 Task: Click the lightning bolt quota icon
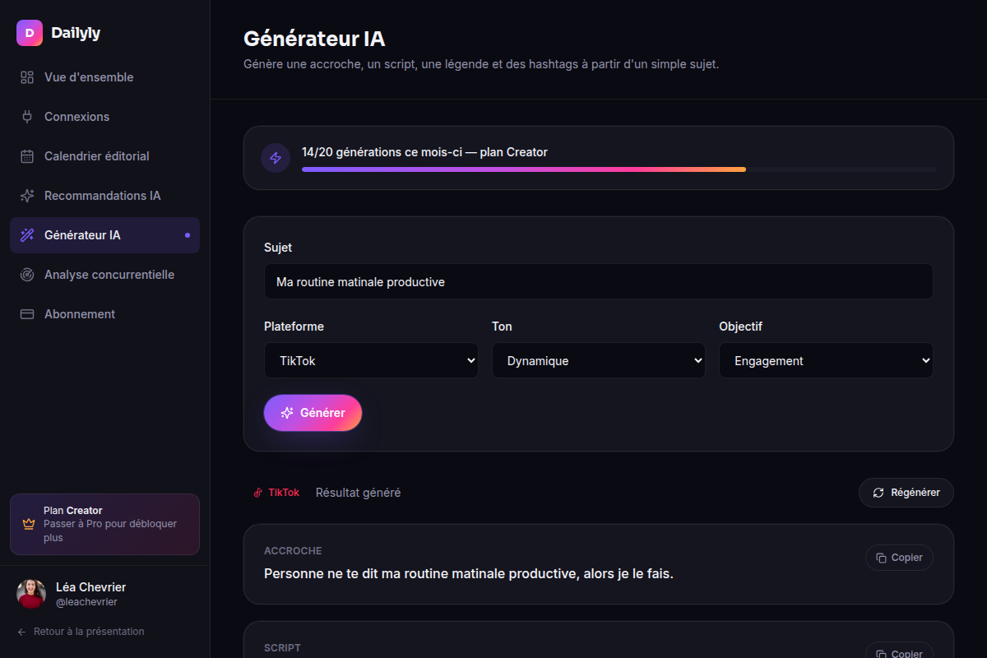(x=276, y=158)
